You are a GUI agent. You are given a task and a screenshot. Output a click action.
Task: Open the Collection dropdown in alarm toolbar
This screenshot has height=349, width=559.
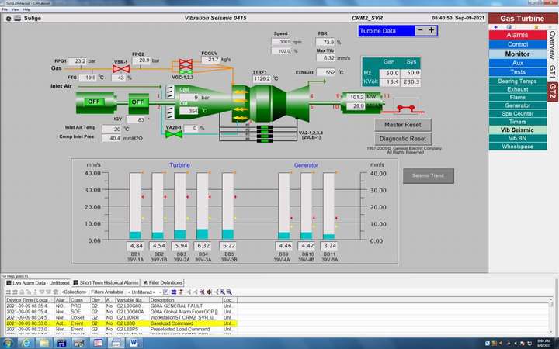[75, 292]
